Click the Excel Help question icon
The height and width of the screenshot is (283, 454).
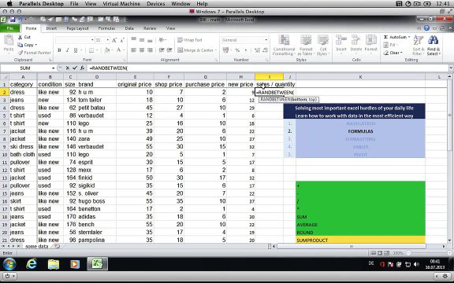pos(426,28)
